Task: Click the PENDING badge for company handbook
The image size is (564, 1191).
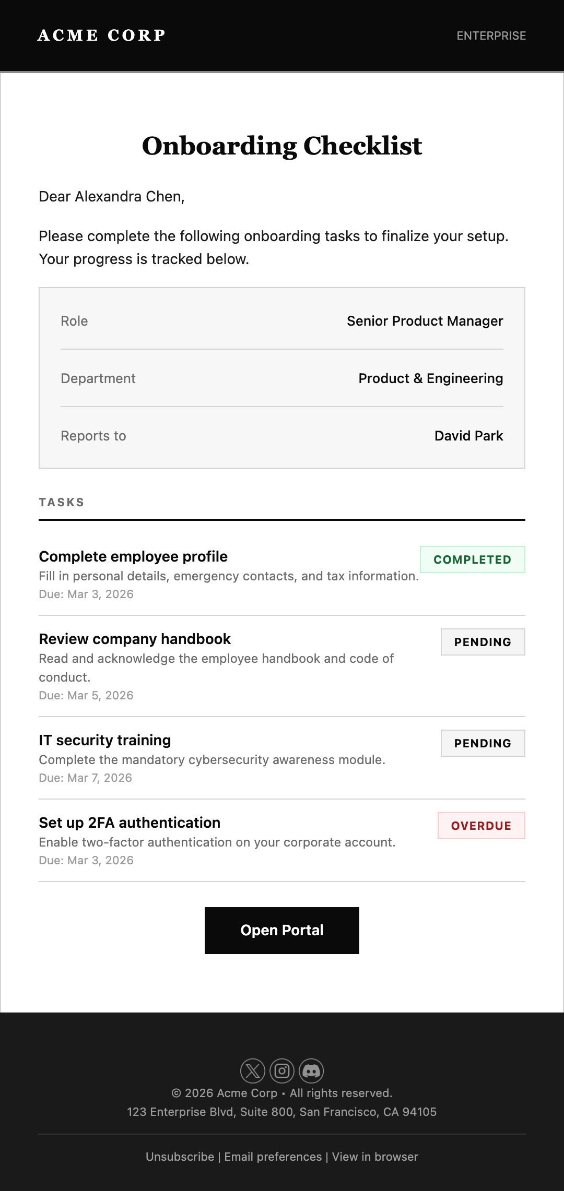Action: 482,641
